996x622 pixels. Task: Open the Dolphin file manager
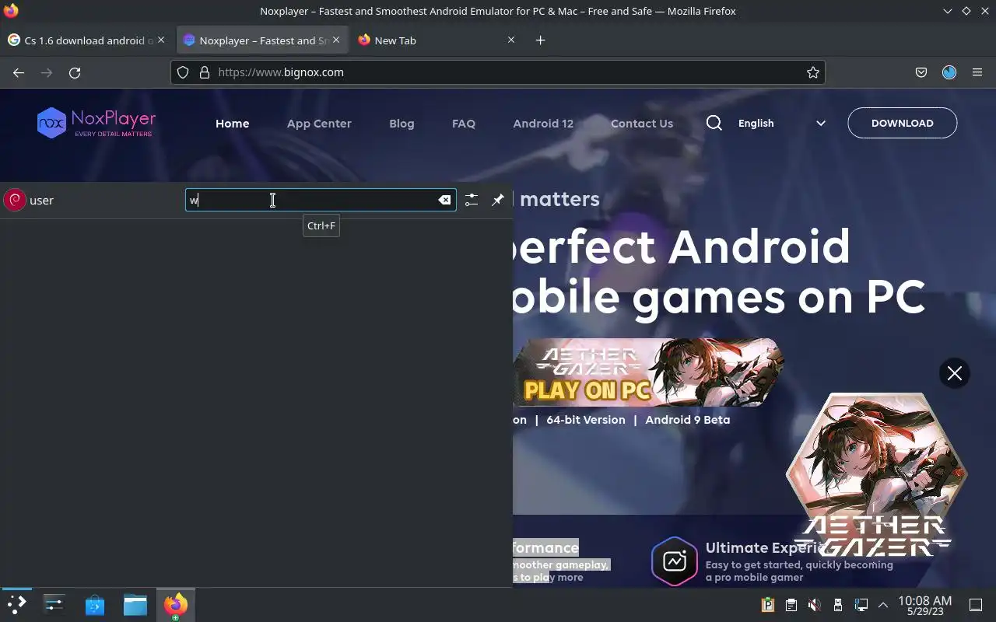click(135, 604)
